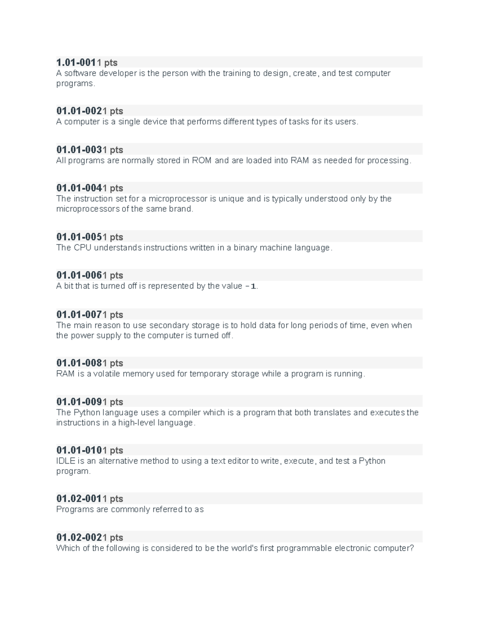The image size is (479, 619).
Task: Click the sentence about programs stored in ROM
Action: coord(234,160)
